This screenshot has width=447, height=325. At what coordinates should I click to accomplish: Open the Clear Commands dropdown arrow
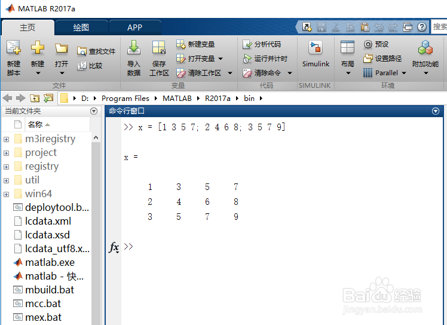tap(290, 73)
